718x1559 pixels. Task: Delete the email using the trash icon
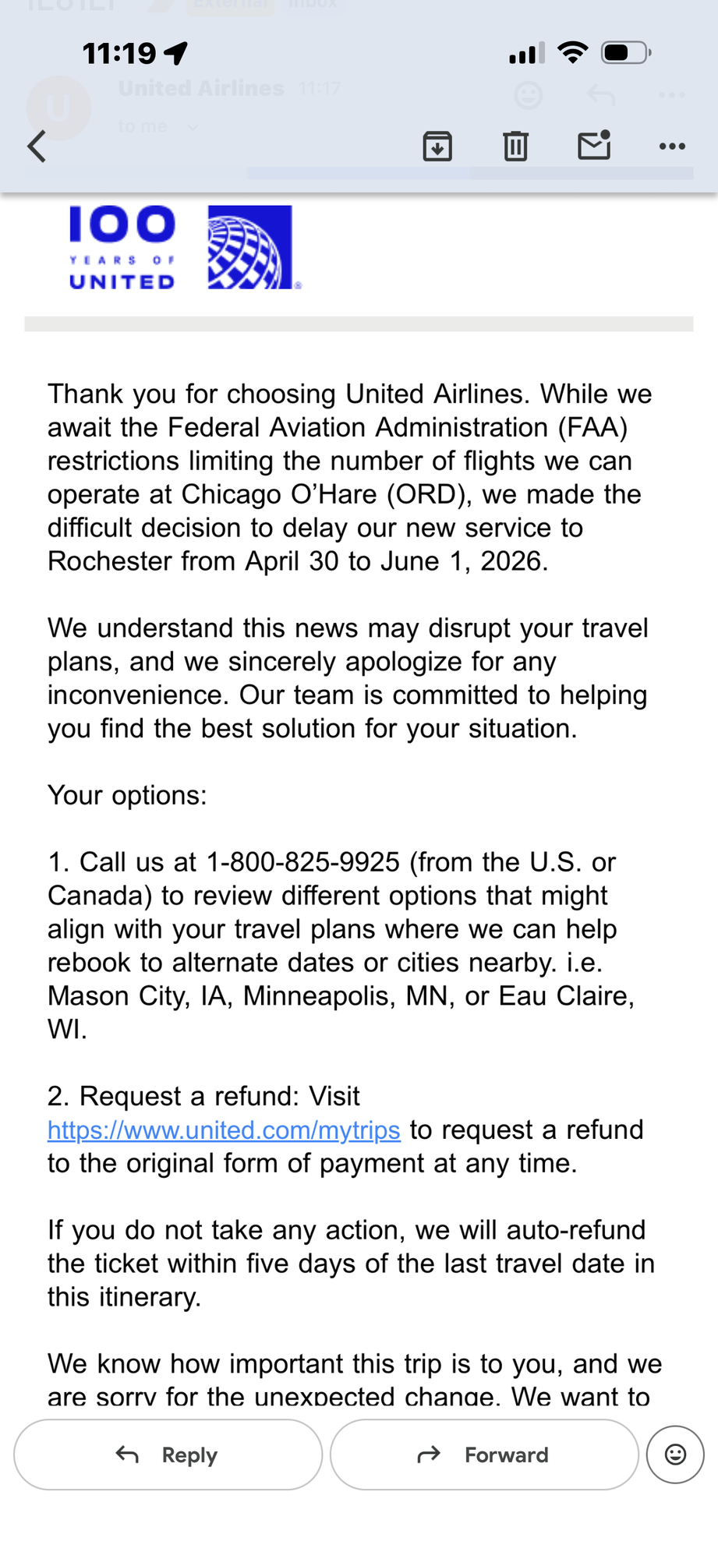tap(515, 146)
